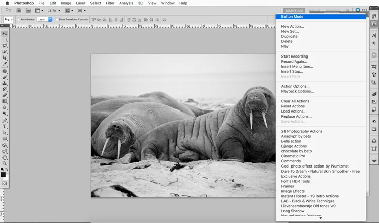Choose New Action... from the menu
Screen dimensions: 379x223
tap(321, 27)
